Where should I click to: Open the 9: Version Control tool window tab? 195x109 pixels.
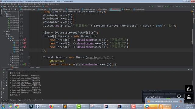click(x=33, y=101)
